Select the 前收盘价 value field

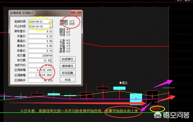tap(40, 31)
